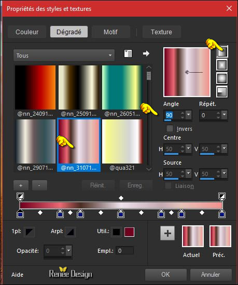Image resolution: width=238 pixels, height=285 pixels.
Task: Select the @qua321 gradient thumbnail
Action: click(x=122, y=145)
